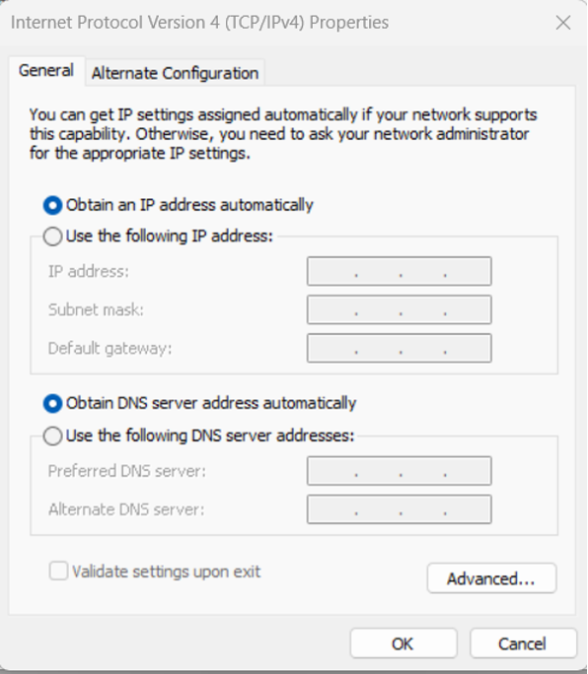Screen dimensions: 588x674
Task: Close the TCP/IPv4 Properties window
Action: (563, 23)
